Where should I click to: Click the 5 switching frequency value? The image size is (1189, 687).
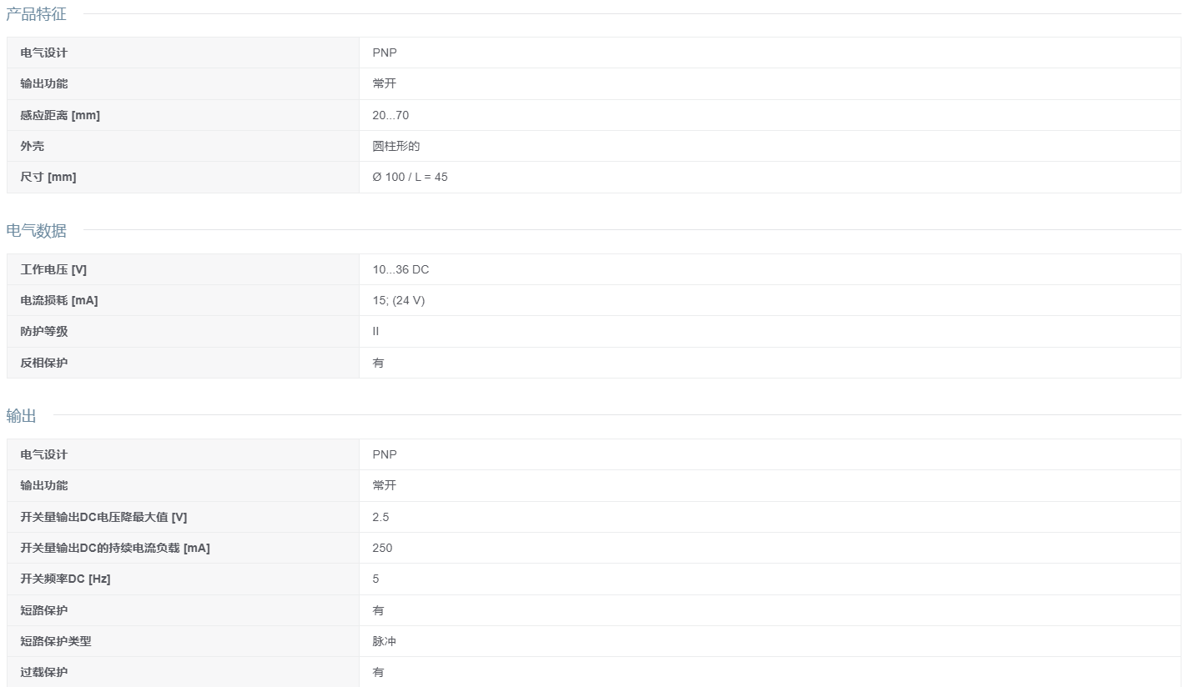click(375, 579)
